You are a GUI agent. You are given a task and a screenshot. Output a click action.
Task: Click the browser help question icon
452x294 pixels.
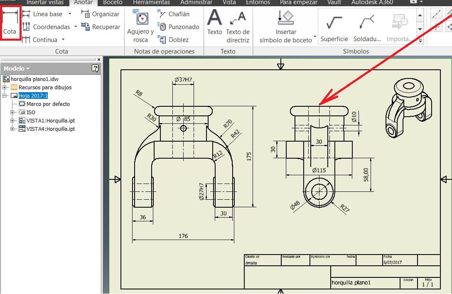click(95, 68)
